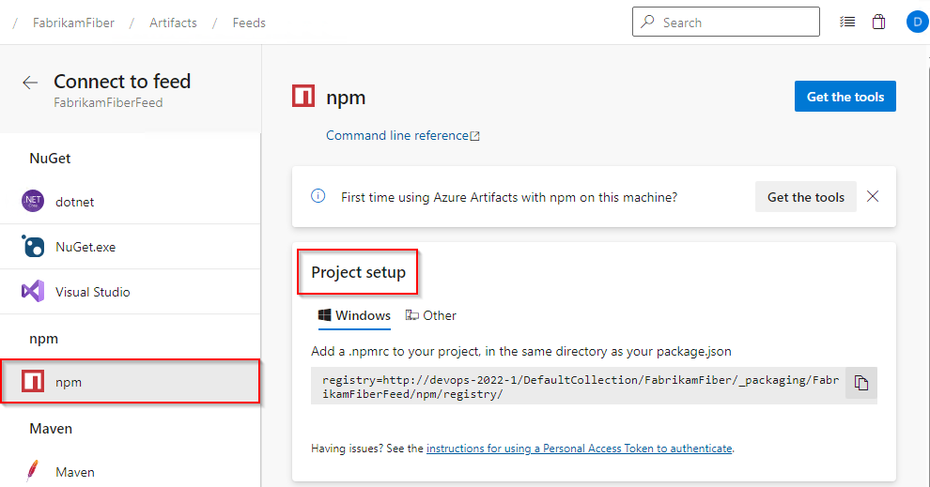Open the Personal Access Token instructions link

579,449
